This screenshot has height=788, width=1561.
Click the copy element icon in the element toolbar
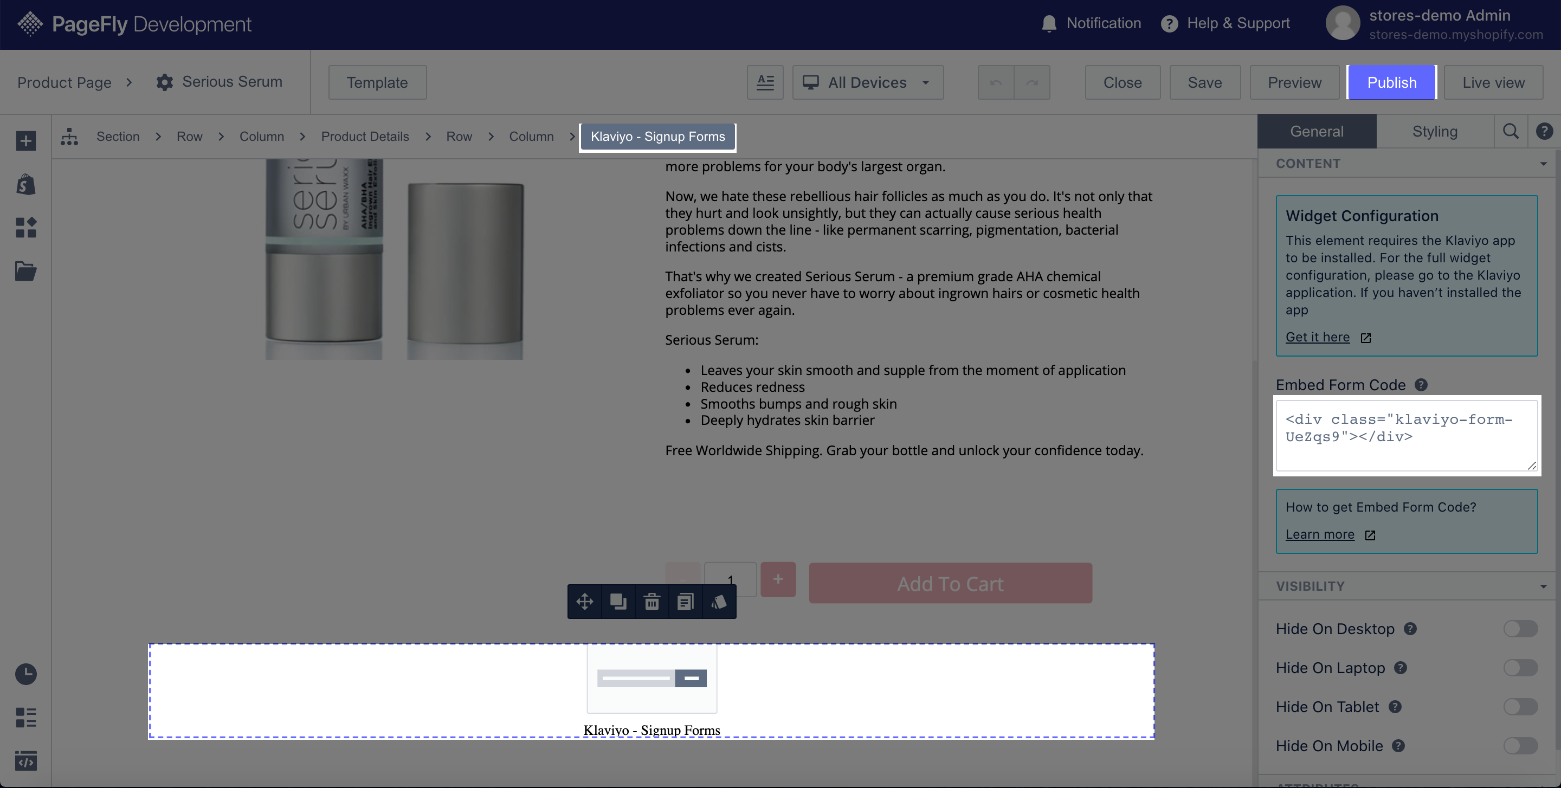coord(685,602)
